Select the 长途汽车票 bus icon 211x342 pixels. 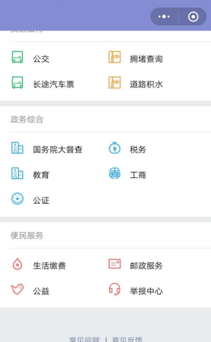coord(17,82)
